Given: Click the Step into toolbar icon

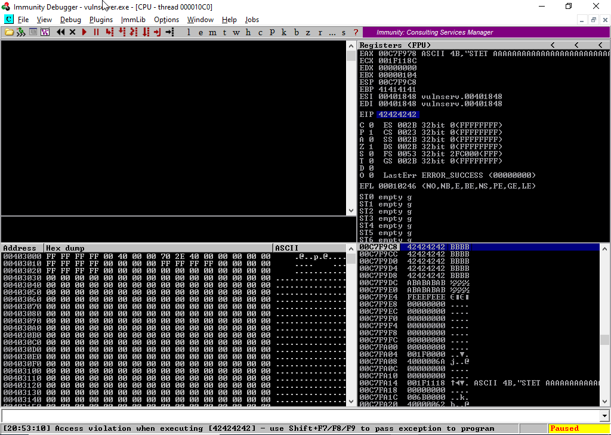Looking at the screenshot, I should pos(109,32).
